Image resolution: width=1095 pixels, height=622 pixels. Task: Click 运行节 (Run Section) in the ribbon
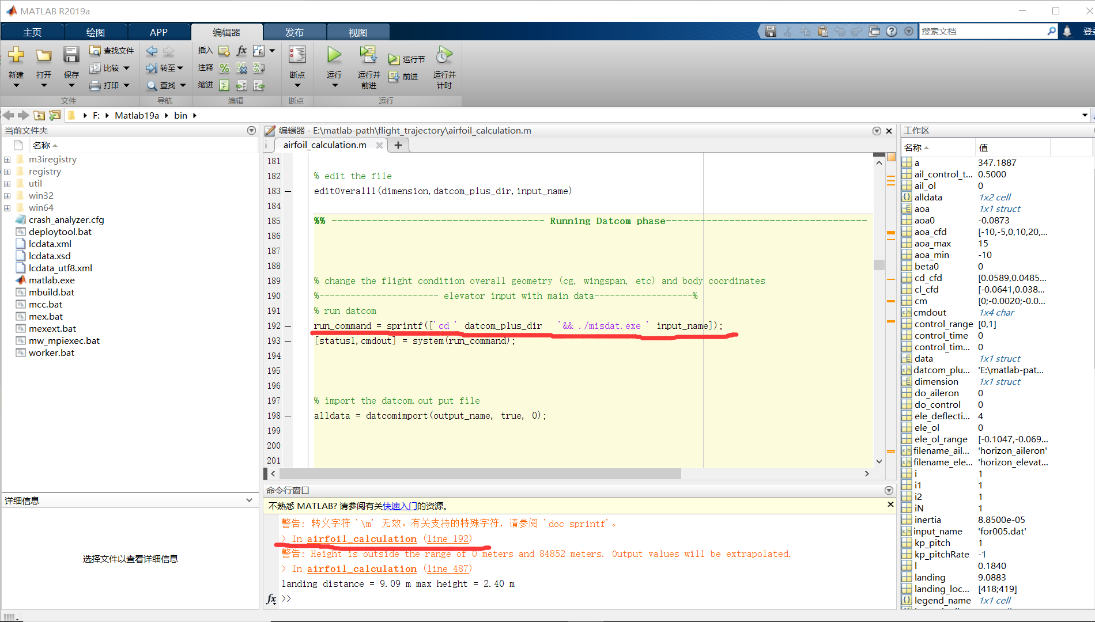pos(407,59)
